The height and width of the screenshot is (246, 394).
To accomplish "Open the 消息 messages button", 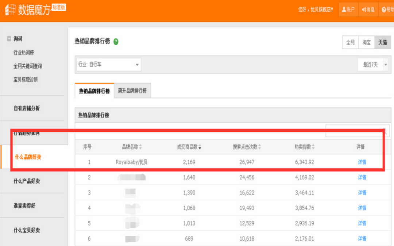I will pos(368,9).
